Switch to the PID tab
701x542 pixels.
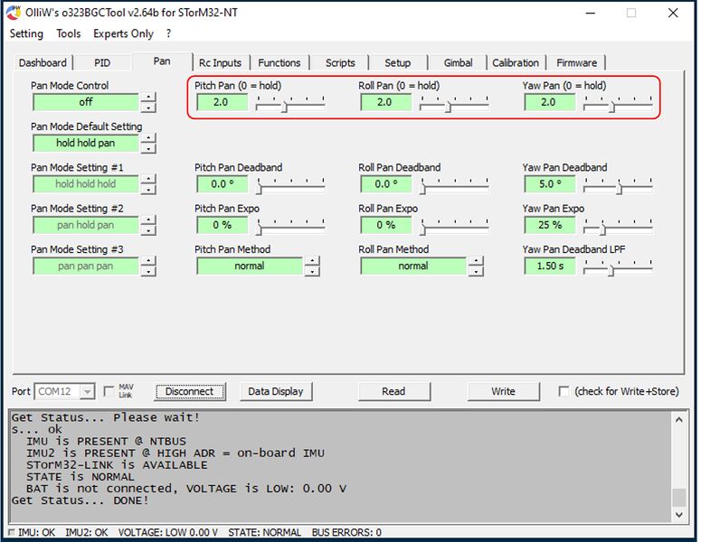coord(102,63)
